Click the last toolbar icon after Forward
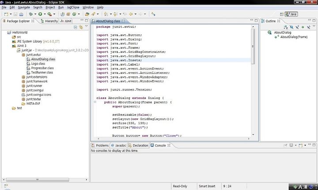 point(153,14)
